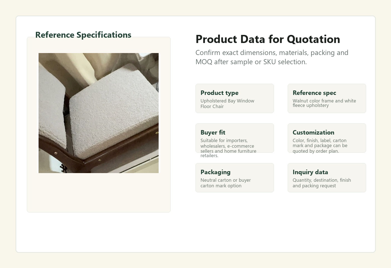Screen dimensions: 391x268
Task: Click the 'Walnut color frame' description text
Action: 324,103
